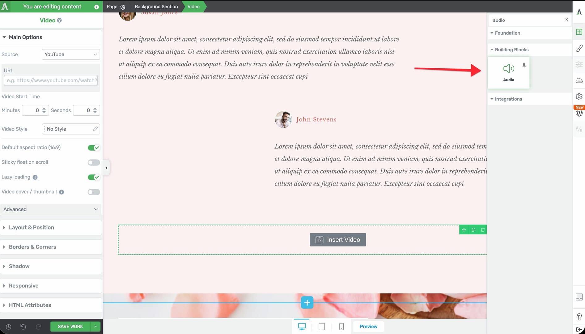Switch to tablet preview icon
The height and width of the screenshot is (334, 585).
tap(321, 327)
